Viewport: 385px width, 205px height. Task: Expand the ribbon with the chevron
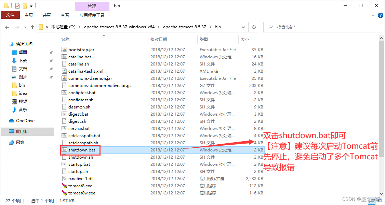(x=373, y=15)
